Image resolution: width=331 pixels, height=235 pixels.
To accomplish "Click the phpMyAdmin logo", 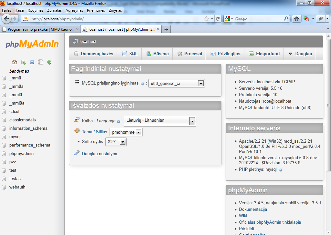I will [32, 44].
